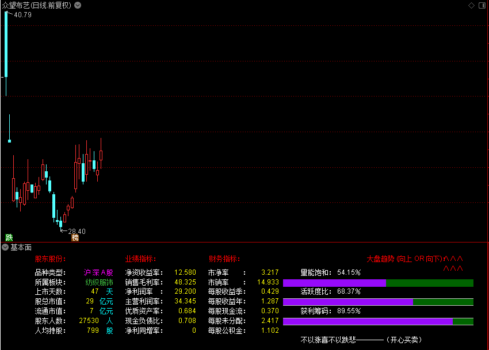Click the 优质资产率 value 0.684
Viewport: 489px width, 350px height.
(x=187, y=311)
